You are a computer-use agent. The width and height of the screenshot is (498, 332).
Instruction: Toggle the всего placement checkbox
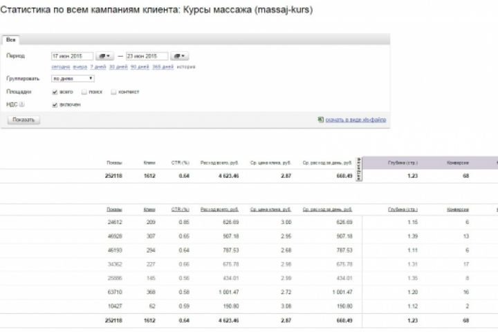pos(55,92)
